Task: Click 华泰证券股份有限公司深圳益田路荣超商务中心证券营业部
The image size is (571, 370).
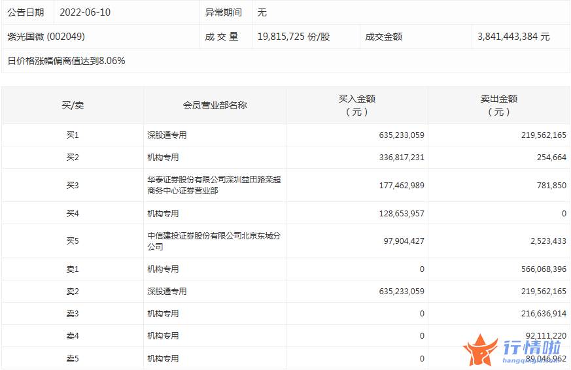Action: point(214,185)
